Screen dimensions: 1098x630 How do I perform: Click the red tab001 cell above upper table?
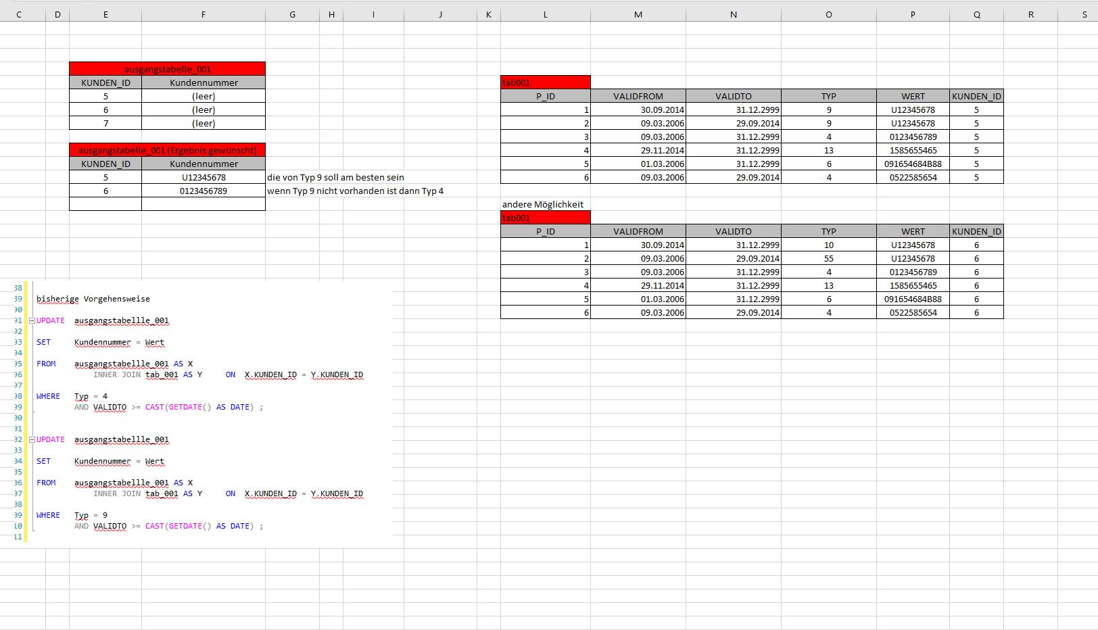click(545, 82)
